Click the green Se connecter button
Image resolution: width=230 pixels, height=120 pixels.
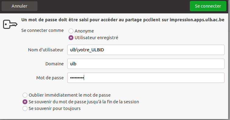(x=208, y=6)
